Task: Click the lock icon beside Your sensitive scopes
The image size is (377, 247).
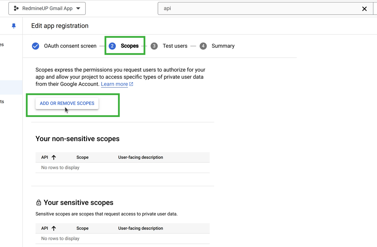Action: 39,202
